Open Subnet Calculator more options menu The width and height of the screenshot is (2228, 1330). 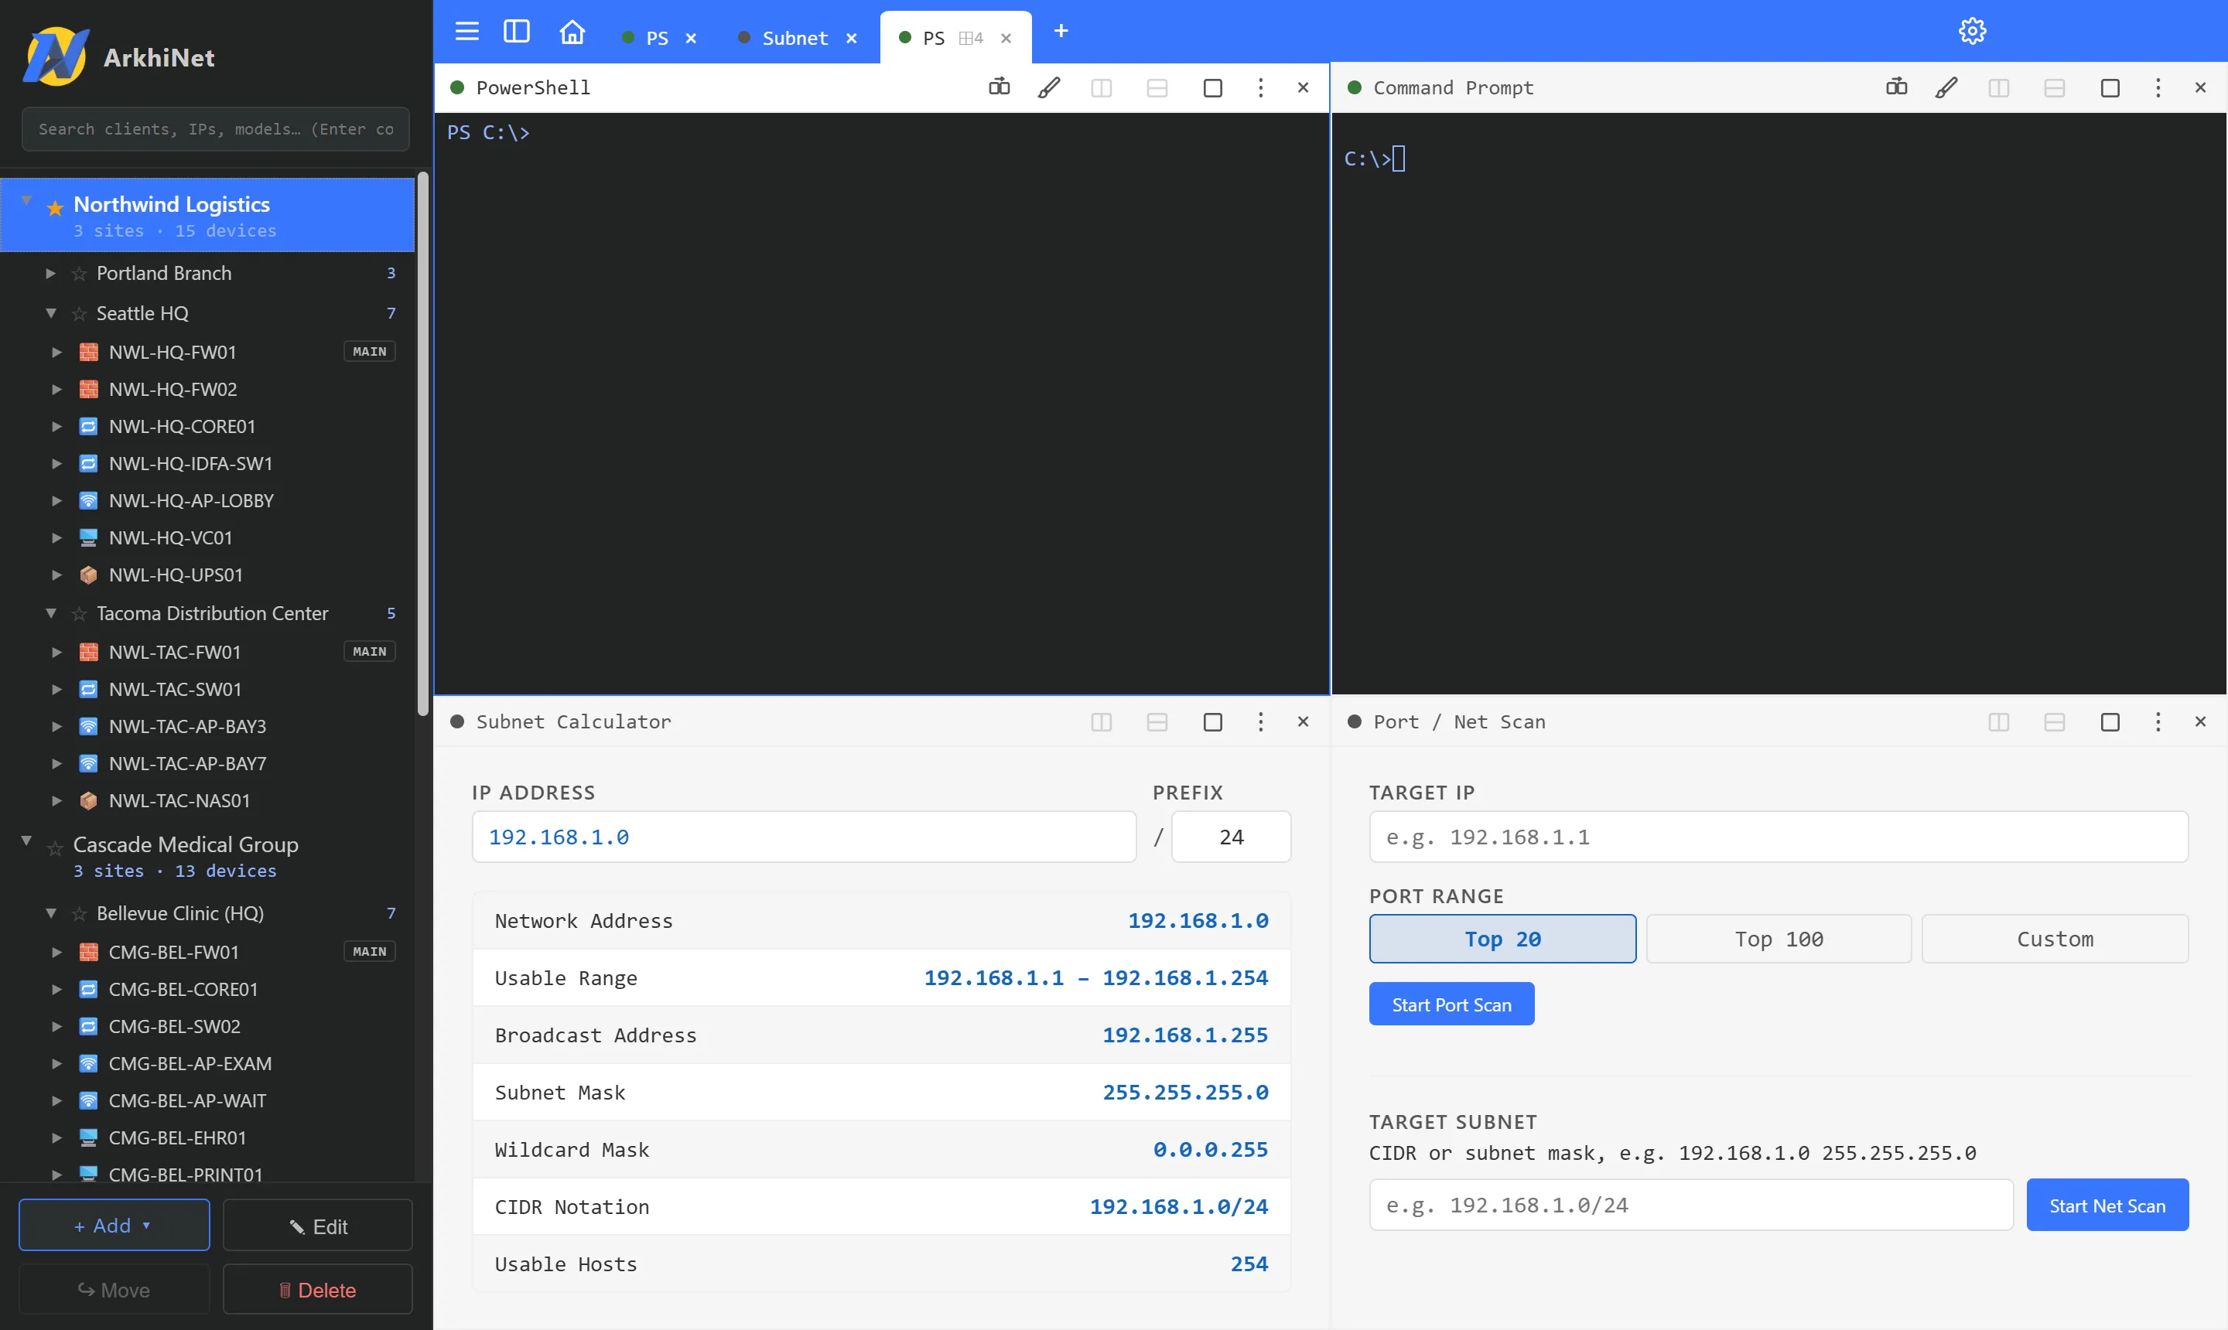pos(1260,721)
